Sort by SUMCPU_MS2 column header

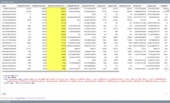coord(112,6)
